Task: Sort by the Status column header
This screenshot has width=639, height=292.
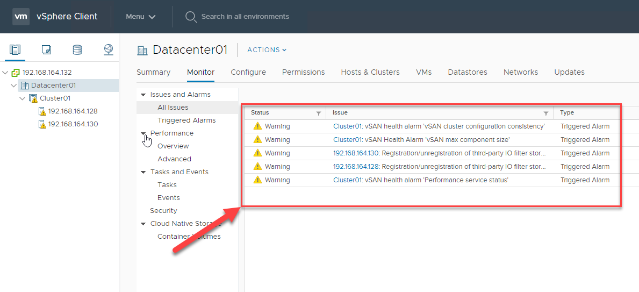Action: 260,113
